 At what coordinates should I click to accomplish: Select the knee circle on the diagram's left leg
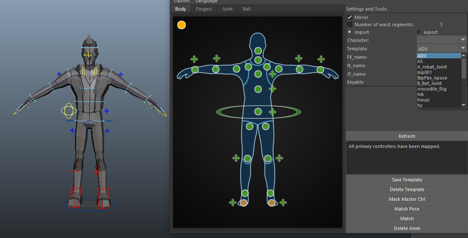coord(248,159)
